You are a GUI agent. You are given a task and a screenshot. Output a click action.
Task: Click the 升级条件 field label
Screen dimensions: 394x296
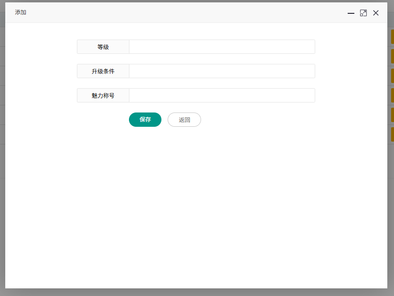[103, 71]
